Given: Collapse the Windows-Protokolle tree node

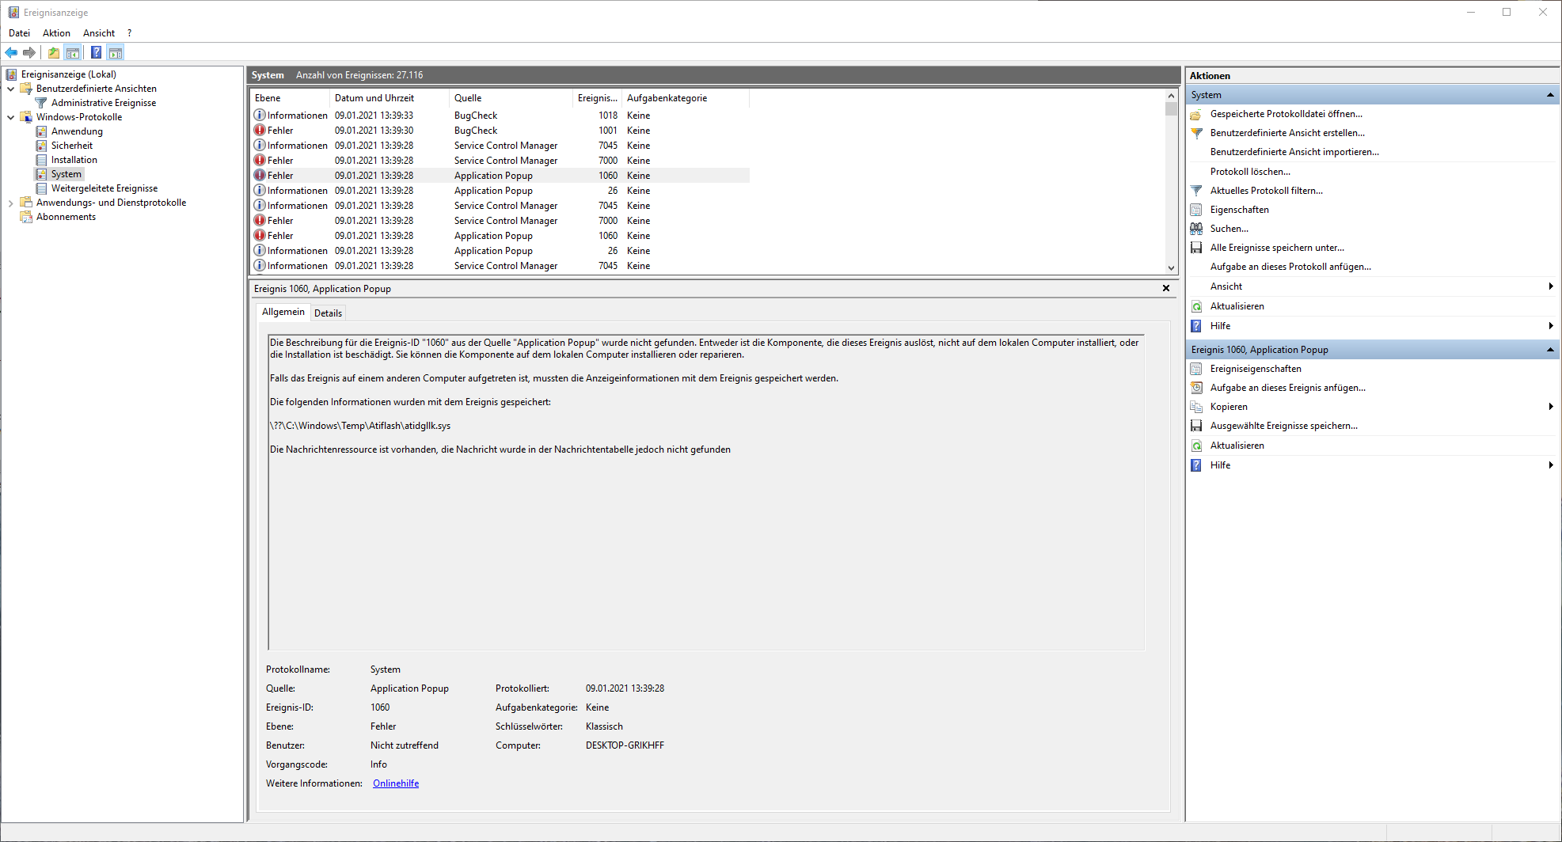Looking at the screenshot, I should click(11, 117).
